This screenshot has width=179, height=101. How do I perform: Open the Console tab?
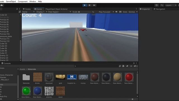click(x=6, y=63)
